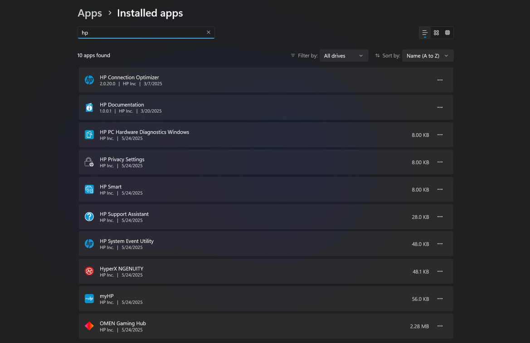Open more options for HP PC Hardware Diagnostics
Screen dimensions: 530x343
coord(440,135)
